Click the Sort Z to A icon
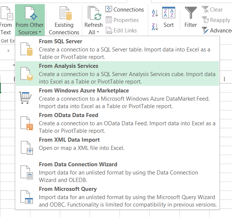This screenshot has width=232, height=217. 155,26
